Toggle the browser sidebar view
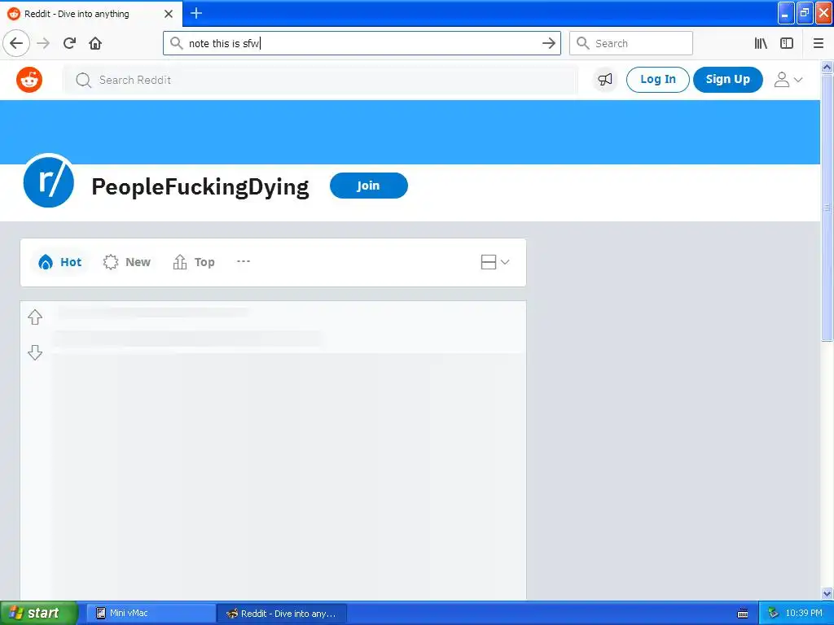Viewport: 834px width, 625px height. (x=787, y=43)
